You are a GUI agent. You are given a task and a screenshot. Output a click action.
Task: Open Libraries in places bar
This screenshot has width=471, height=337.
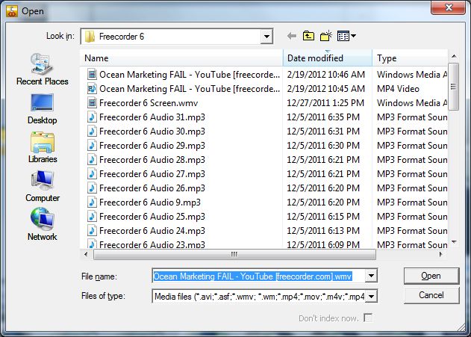(43, 147)
